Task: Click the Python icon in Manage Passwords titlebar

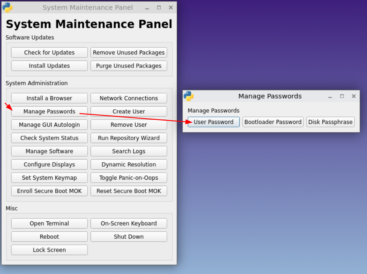Action: tap(189, 96)
